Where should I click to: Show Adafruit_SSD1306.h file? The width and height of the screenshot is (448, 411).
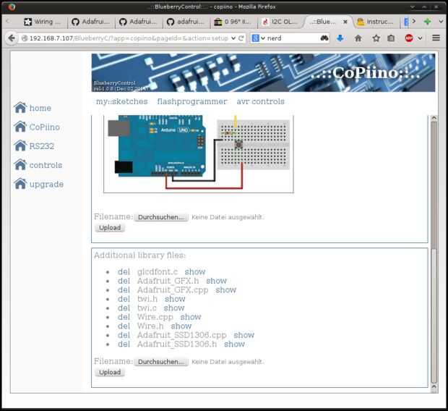point(234,344)
